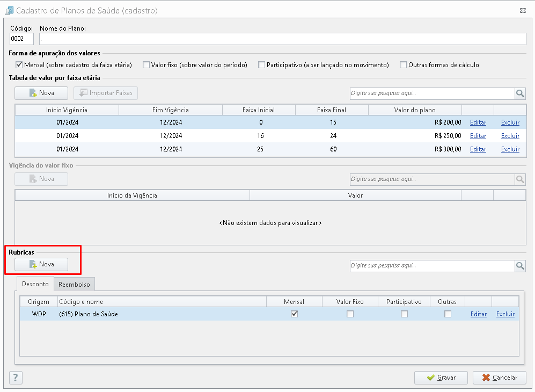The image size is (535, 392).
Task: Click the Participativo column header in Rubricas
Action: tap(404, 301)
